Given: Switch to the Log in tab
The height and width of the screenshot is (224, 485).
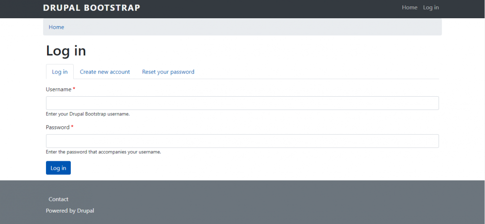Looking at the screenshot, I should pyautogui.click(x=59, y=72).
